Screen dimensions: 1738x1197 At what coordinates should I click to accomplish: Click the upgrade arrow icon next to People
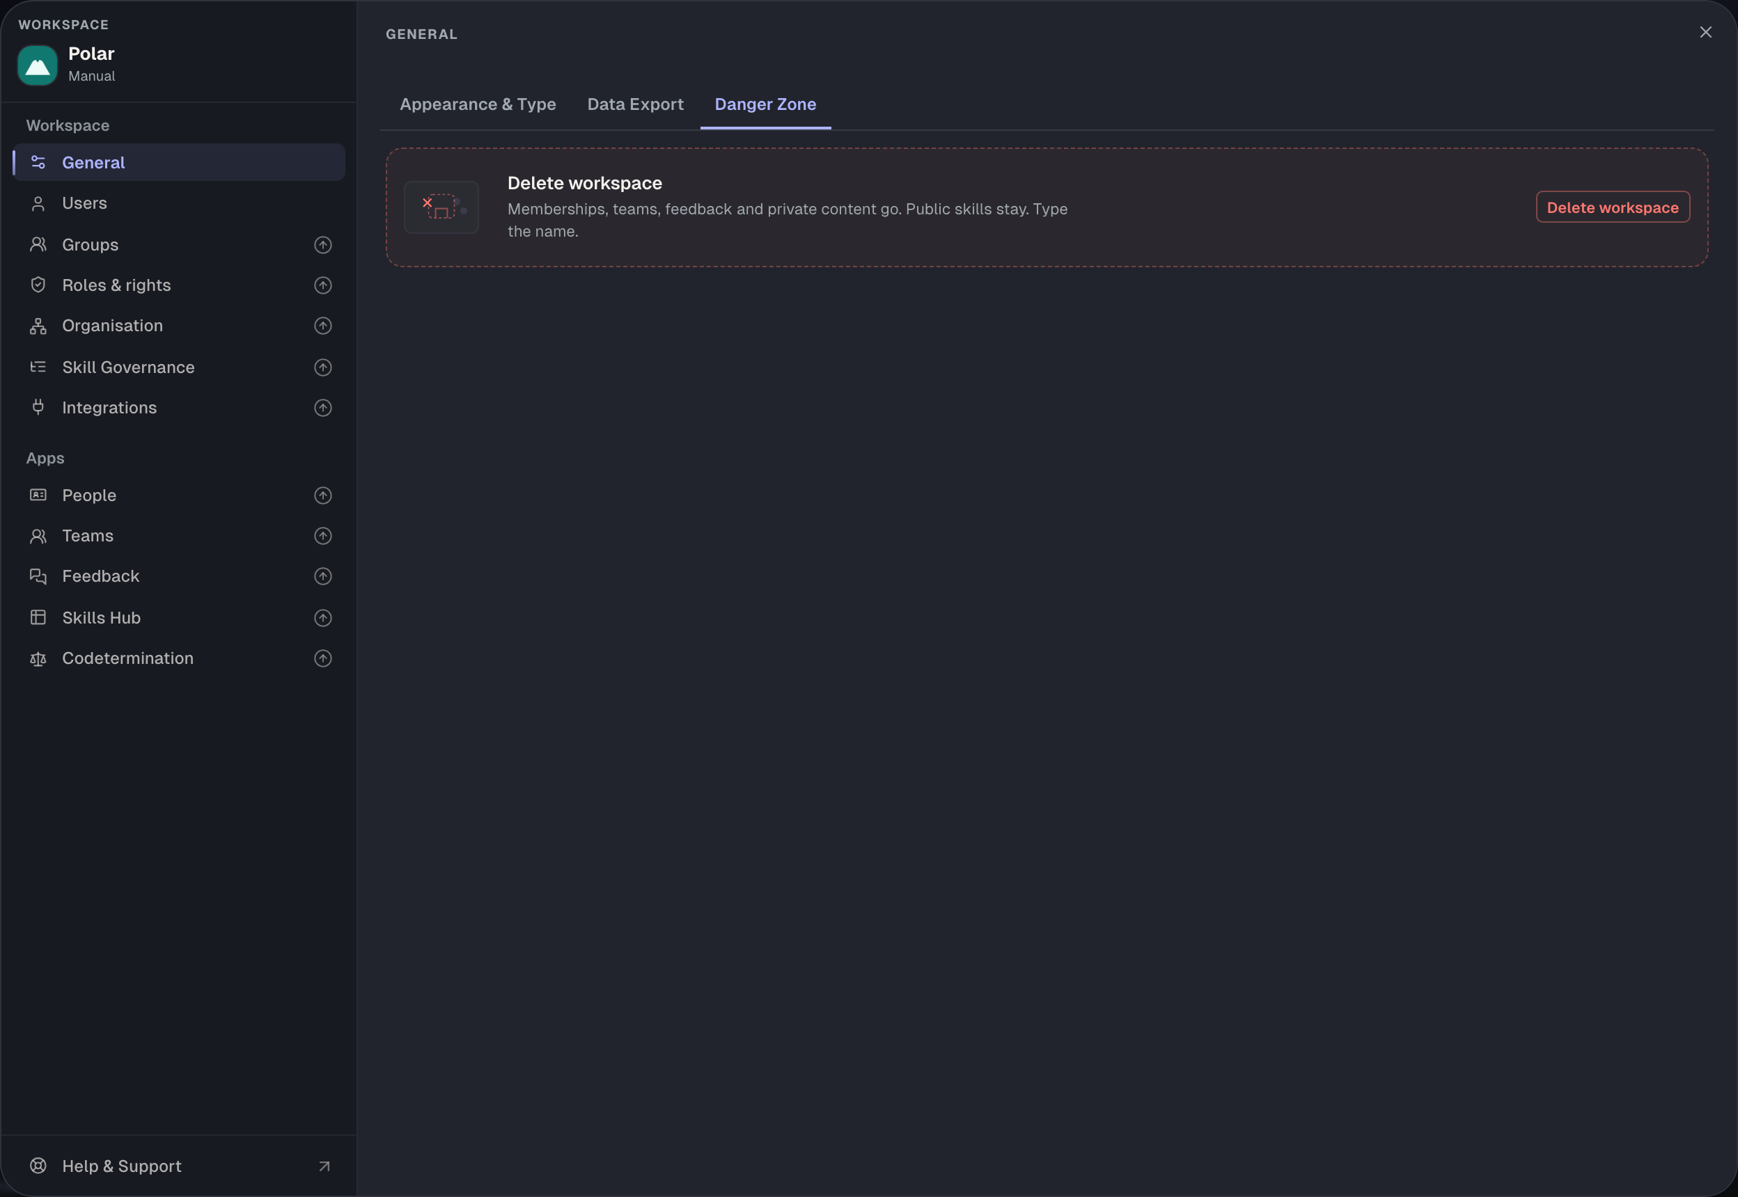tap(322, 495)
